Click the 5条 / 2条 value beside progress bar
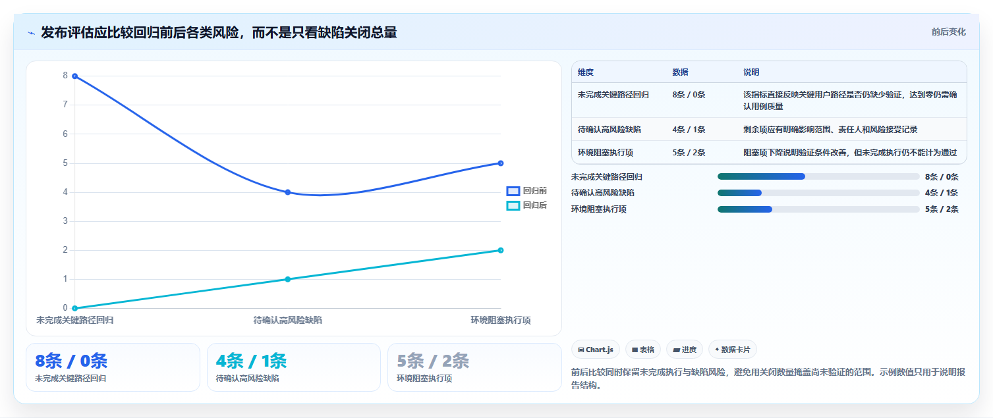This screenshot has width=993, height=418. (x=942, y=209)
